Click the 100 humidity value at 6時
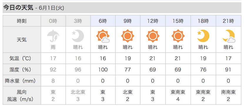 point(103,70)
